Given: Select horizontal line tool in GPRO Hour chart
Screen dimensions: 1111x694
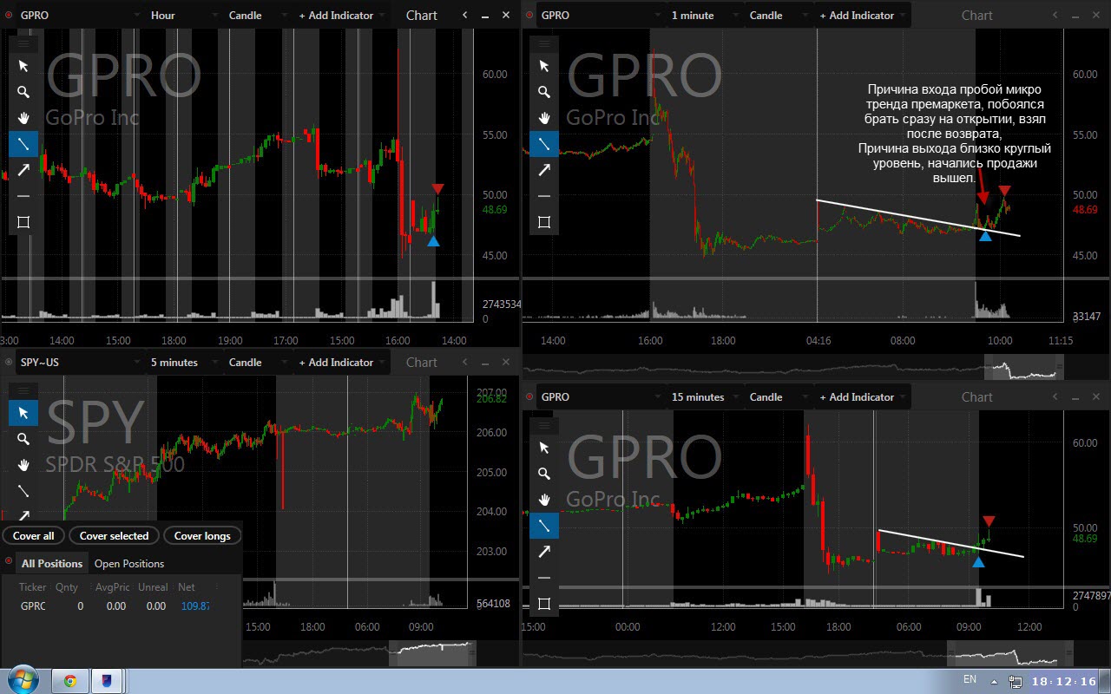Looking at the screenshot, I should [x=23, y=196].
